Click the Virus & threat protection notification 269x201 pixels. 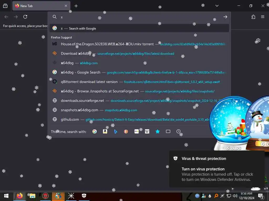coord(217,169)
